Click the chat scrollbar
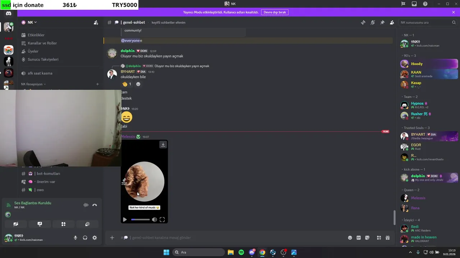This screenshot has width=460, height=258. click(x=394, y=217)
